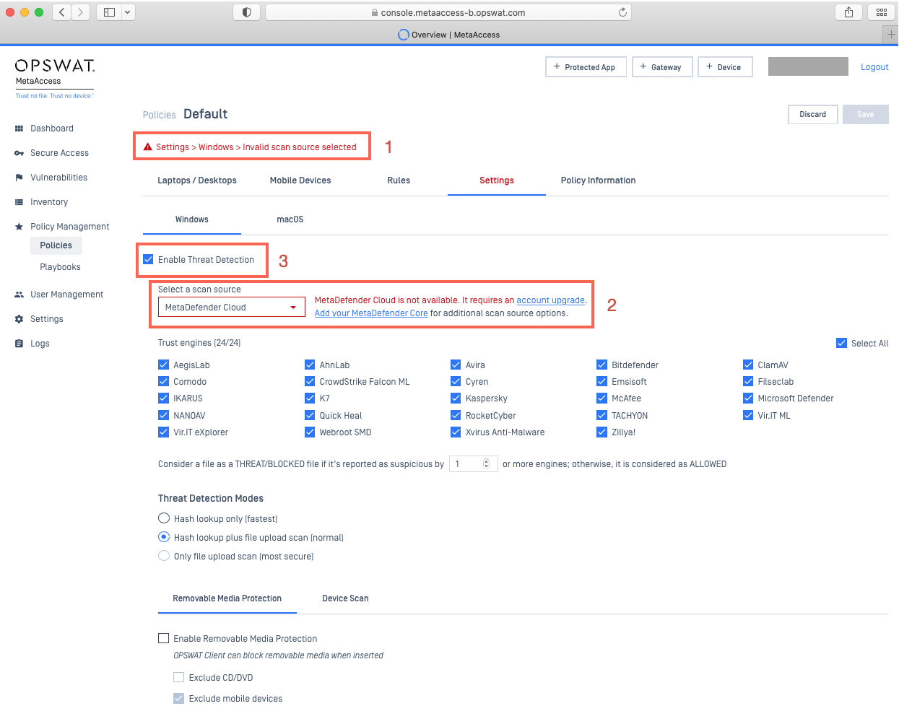Click the Dashboard grid icon in sidebar

pos(19,128)
